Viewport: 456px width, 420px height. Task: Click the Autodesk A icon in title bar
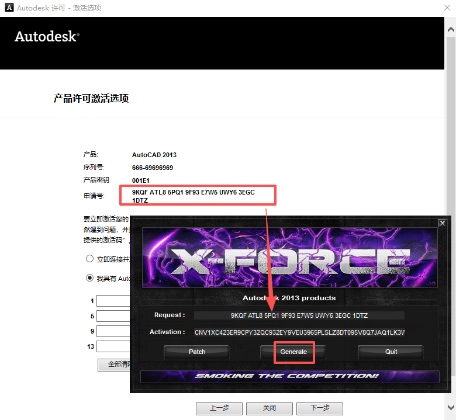tap(9, 8)
